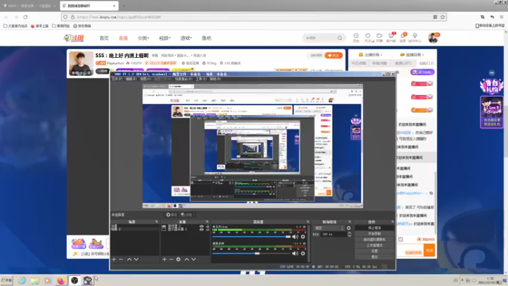Adjust transition duration stepper arrows
The height and width of the screenshot is (286, 508).
[x=349, y=234]
